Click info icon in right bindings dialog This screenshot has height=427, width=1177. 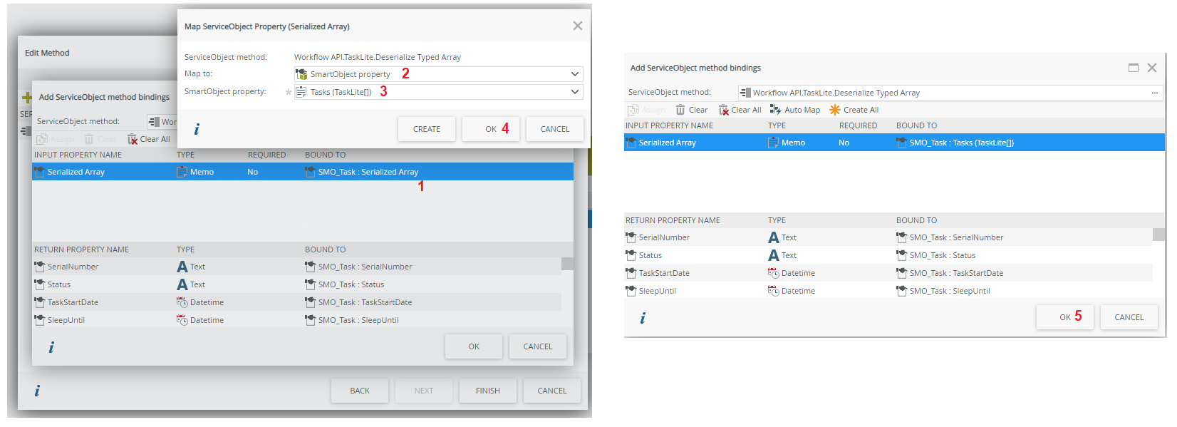click(x=643, y=318)
